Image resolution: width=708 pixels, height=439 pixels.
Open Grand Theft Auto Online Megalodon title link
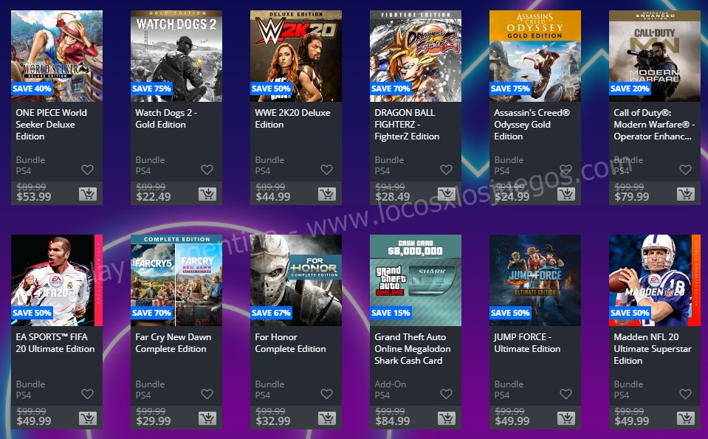coord(412,349)
